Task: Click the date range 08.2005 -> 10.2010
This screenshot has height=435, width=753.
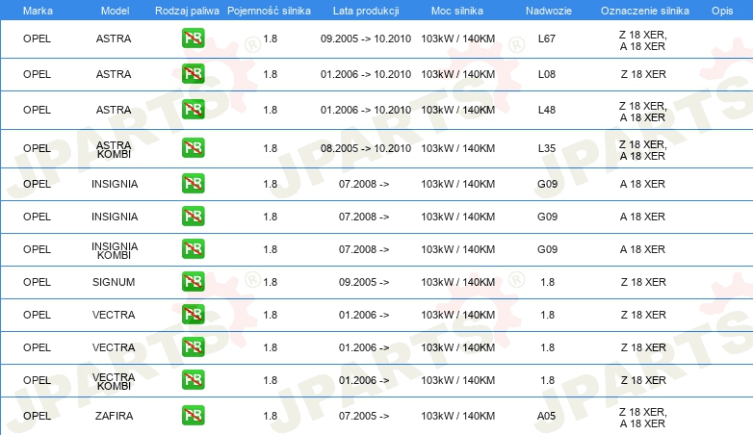Action: coord(366,148)
